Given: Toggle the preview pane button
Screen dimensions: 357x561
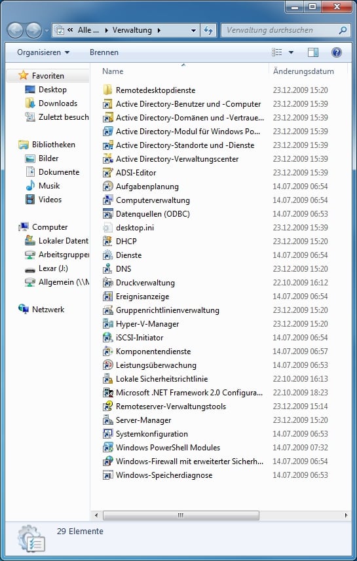Looking at the screenshot, I should tap(313, 52).
